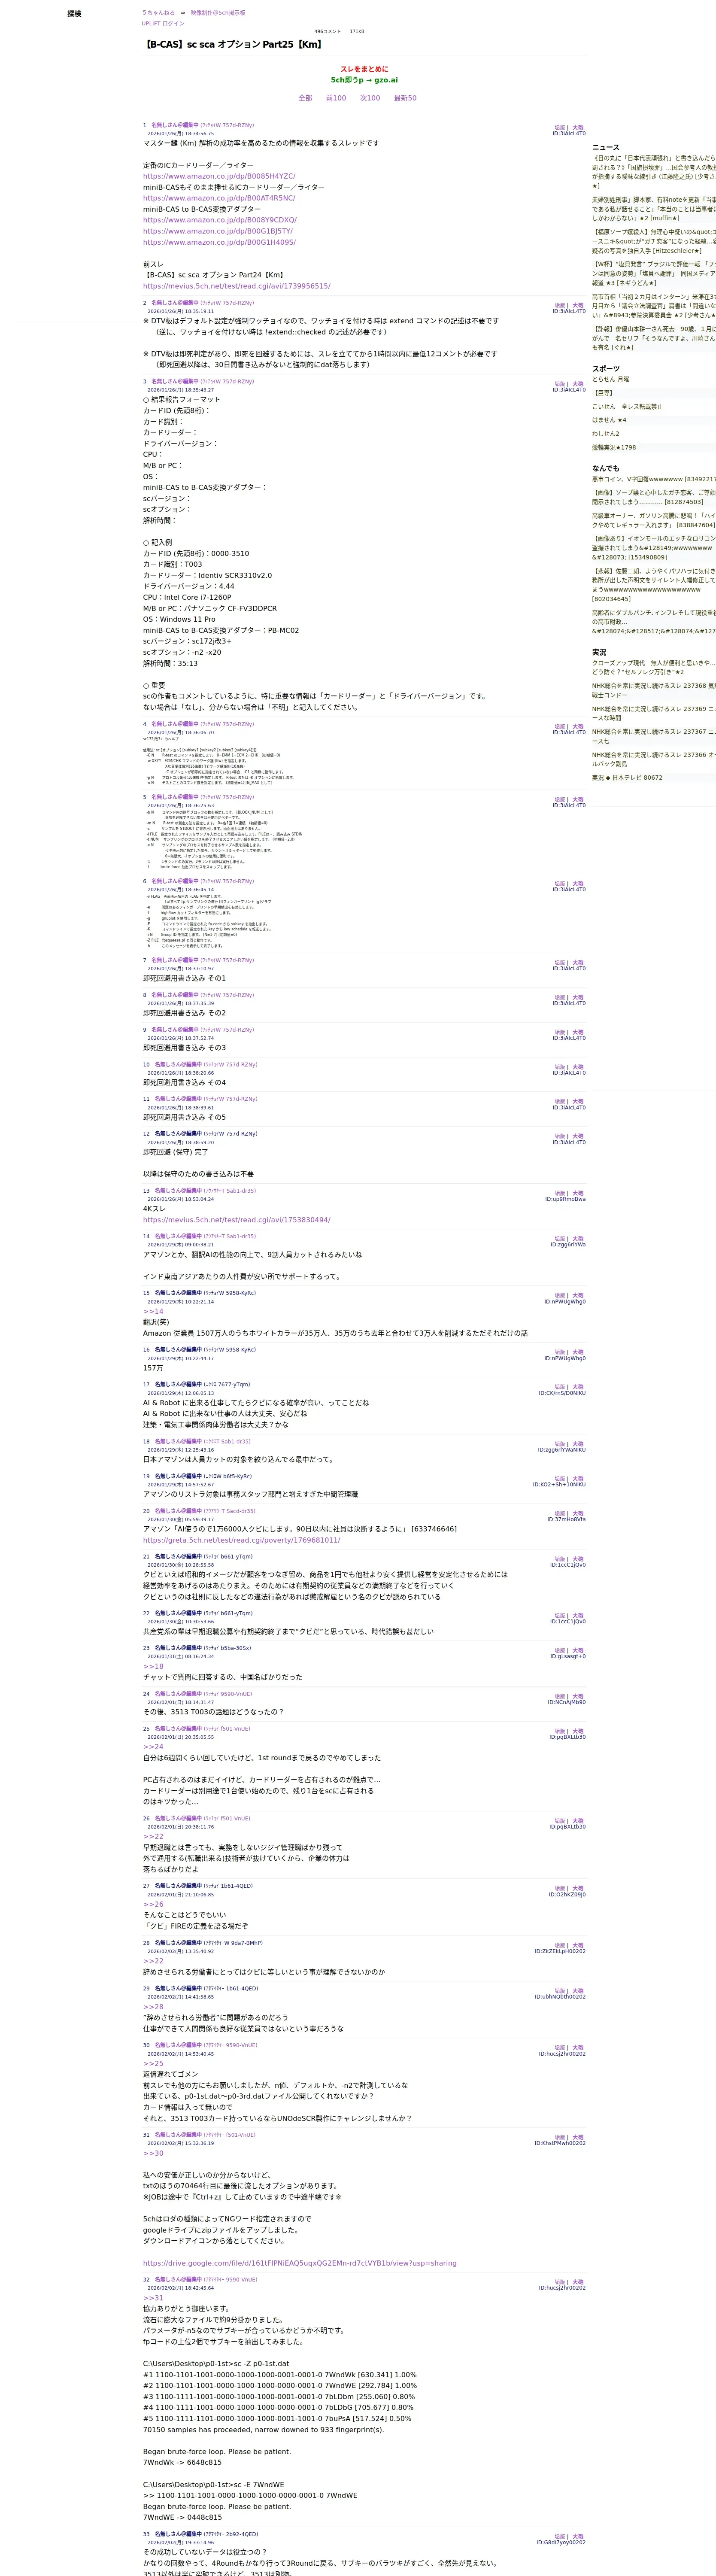Follow the 5ch即うp → gzo.ai link
The image size is (716, 2576).
364,80
